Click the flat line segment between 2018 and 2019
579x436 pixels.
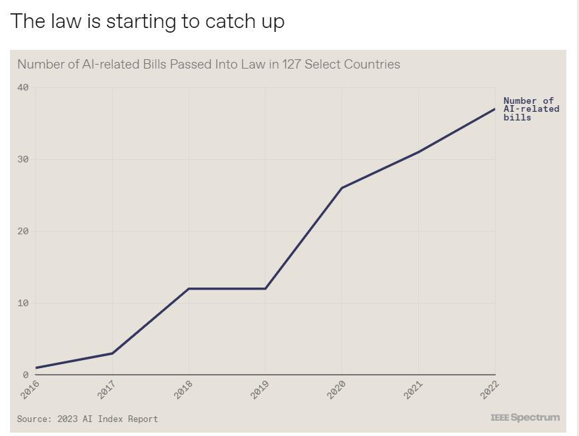tap(227, 289)
